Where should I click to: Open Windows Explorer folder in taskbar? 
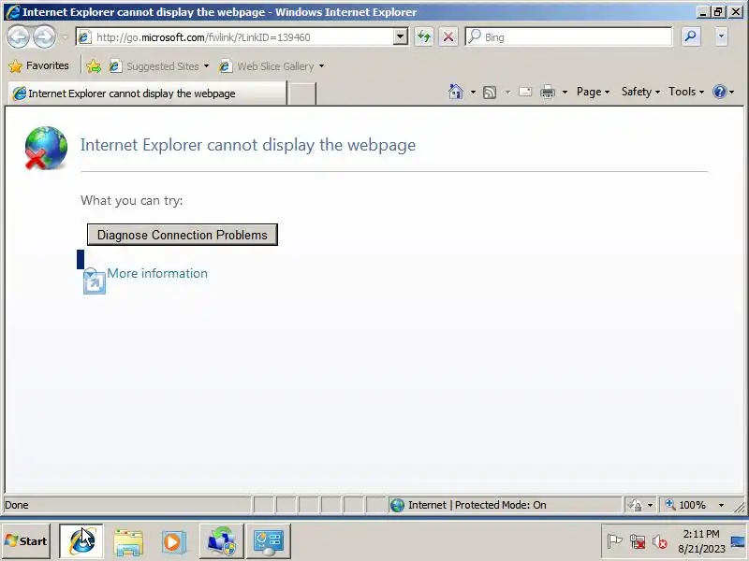pyautogui.click(x=128, y=542)
